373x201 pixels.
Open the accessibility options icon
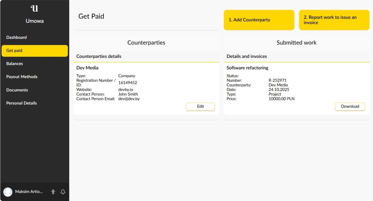[53, 192]
